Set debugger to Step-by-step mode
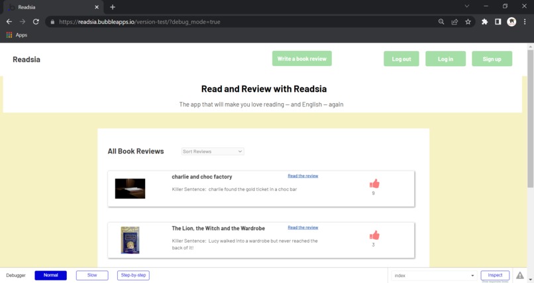Image resolution: width=534 pixels, height=283 pixels. click(x=133, y=275)
